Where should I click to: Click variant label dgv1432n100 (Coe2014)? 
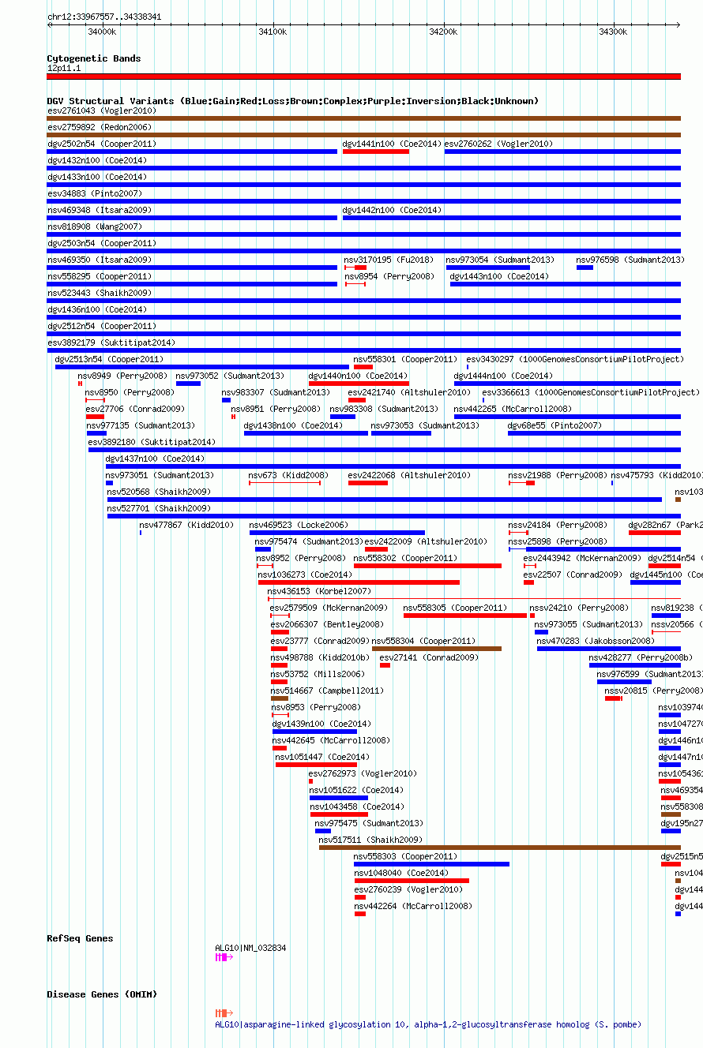tap(97, 160)
